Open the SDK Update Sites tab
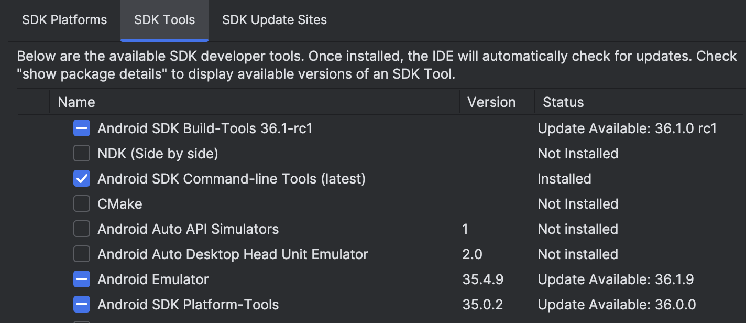This screenshot has height=323, width=746. (x=275, y=20)
